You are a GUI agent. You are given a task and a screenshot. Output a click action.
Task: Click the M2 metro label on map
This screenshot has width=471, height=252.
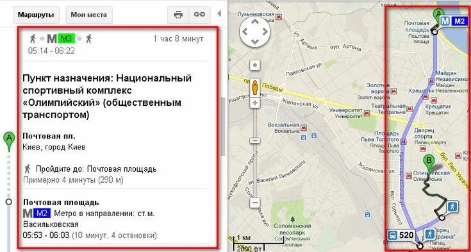(x=454, y=21)
